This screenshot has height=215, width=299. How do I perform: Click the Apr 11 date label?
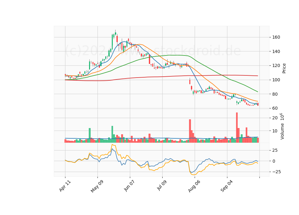[65, 186]
